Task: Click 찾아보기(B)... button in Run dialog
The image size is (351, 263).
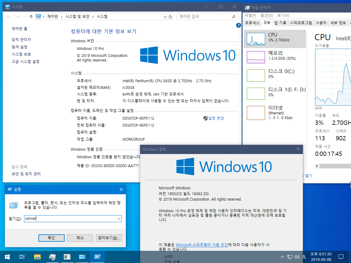Action: click(x=109, y=238)
